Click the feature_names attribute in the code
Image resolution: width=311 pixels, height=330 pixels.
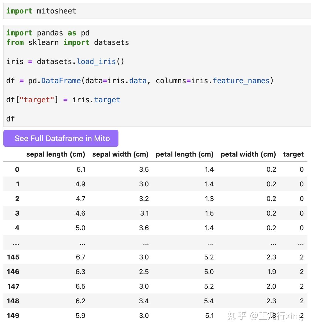[x=241, y=81]
